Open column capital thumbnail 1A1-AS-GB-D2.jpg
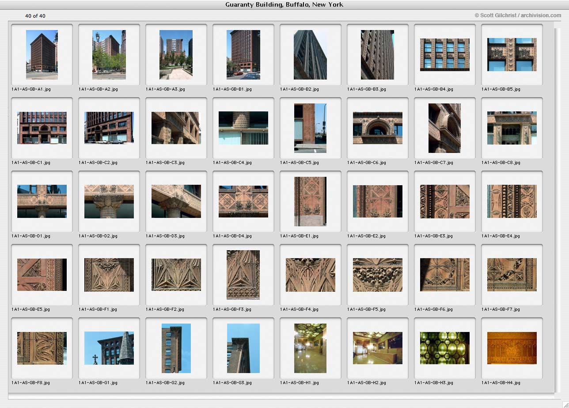Viewport: 569px width, 408px height. (109, 201)
